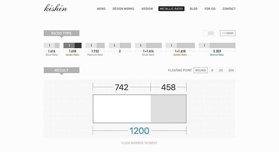The height and width of the screenshot is (152, 279).
Task: Set floating point to .000
Action: pyautogui.click(x=231, y=70)
